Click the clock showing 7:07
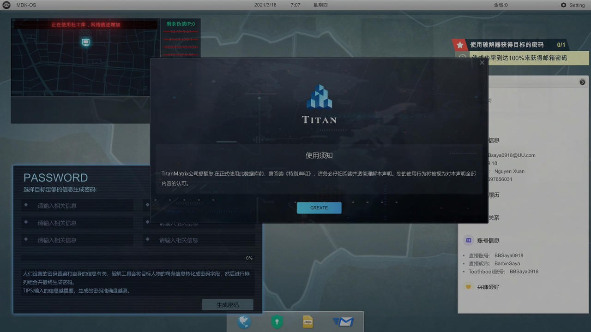Image resolution: width=591 pixels, height=332 pixels. point(295,5)
